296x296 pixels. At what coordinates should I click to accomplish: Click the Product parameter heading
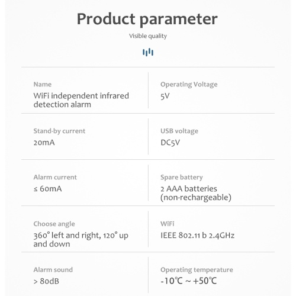pos(147,20)
